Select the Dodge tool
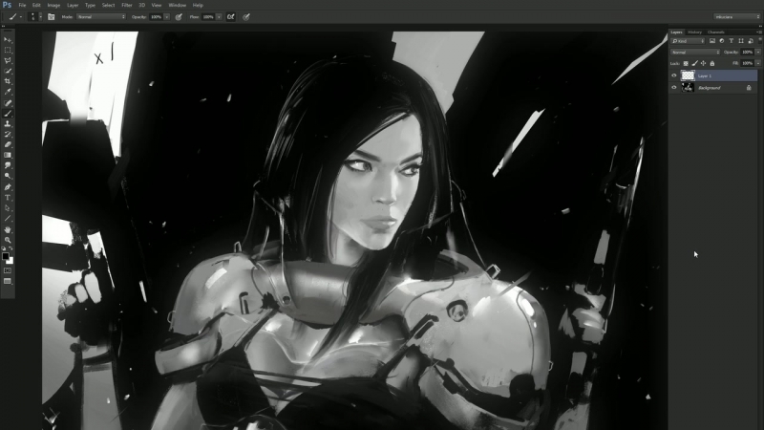 [8, 176]
